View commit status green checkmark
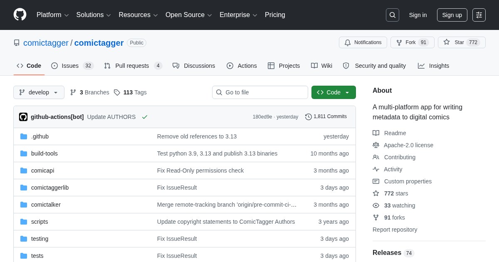Image resolution: width=499 pixels, height=262 pixels. coord(145,117)
